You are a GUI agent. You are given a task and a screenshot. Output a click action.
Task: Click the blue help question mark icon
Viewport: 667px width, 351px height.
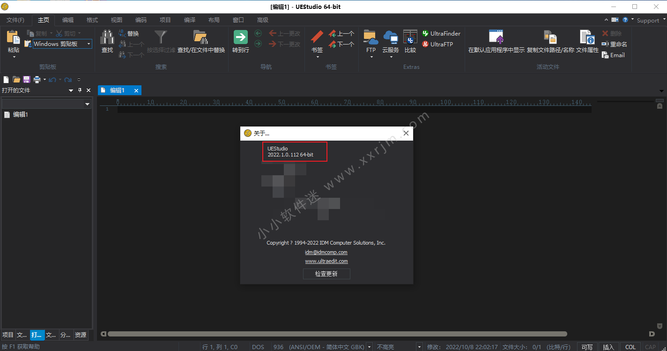click(x=625, y=20)
